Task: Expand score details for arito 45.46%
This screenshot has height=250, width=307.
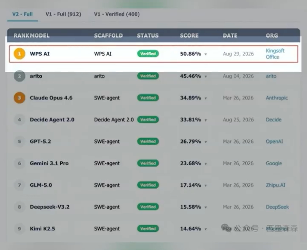Action: 205,76
